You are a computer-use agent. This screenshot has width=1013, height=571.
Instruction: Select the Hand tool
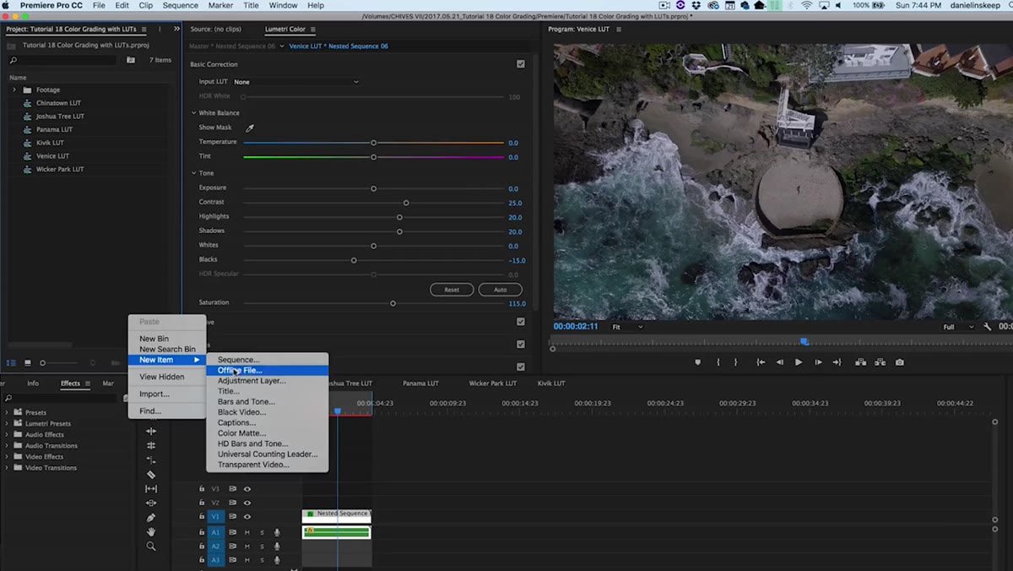coord(151,532)
